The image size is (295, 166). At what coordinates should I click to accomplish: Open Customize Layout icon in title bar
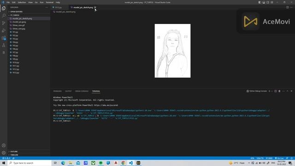point(272,2)
